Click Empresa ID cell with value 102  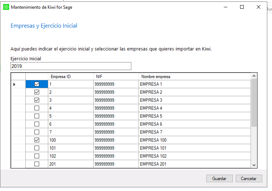click(71, 156)
